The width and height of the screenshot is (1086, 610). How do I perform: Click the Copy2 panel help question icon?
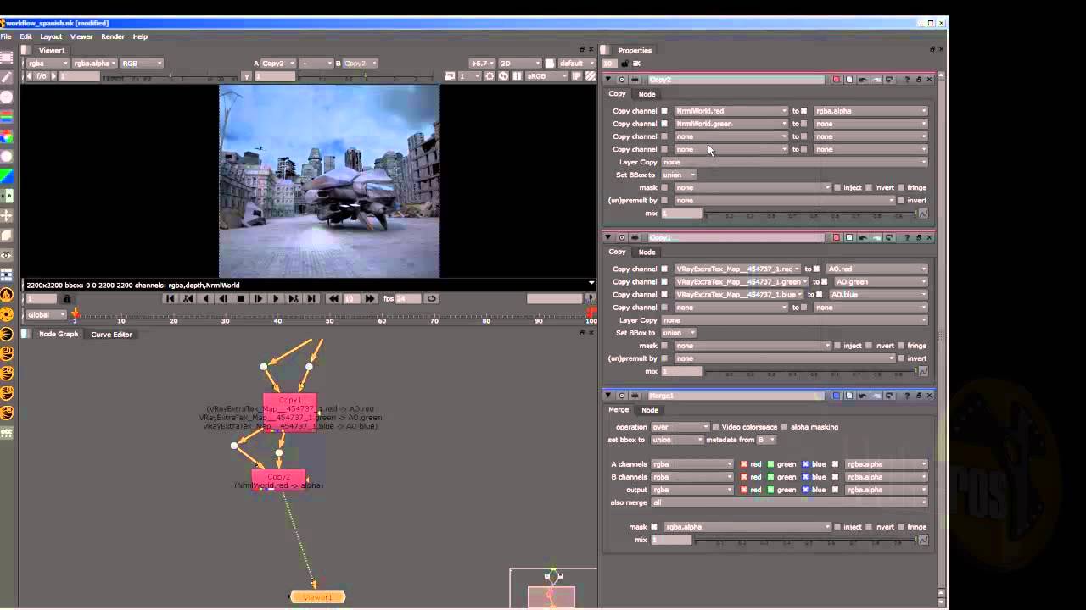[907, 80]
